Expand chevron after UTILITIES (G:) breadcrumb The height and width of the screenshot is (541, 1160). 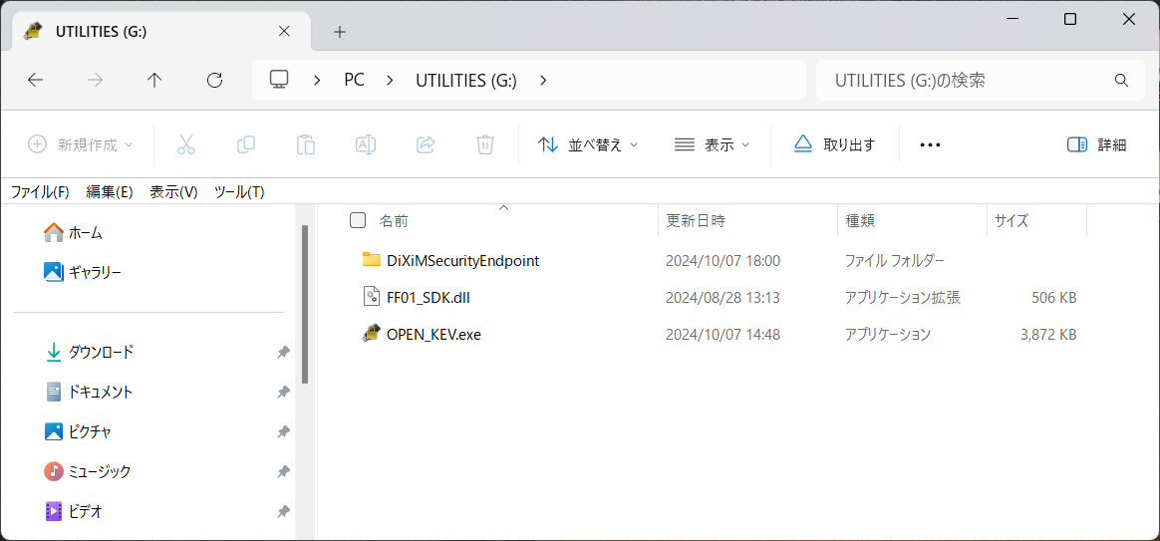(x=543, y=80)
